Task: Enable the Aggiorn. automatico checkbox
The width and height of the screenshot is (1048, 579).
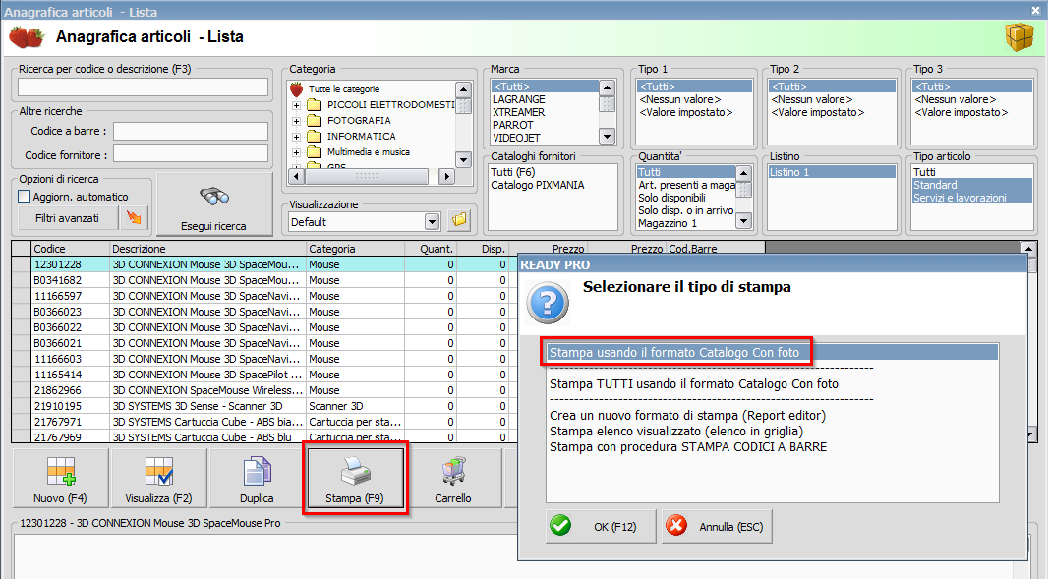Action: [25, 197]
